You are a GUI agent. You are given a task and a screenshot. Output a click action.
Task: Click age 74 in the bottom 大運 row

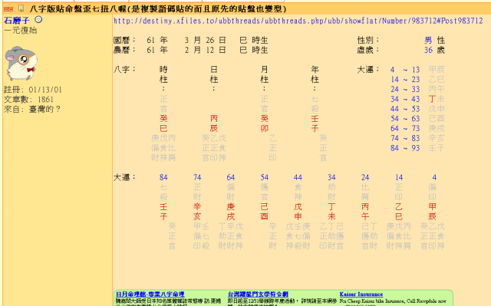[197, 177]
